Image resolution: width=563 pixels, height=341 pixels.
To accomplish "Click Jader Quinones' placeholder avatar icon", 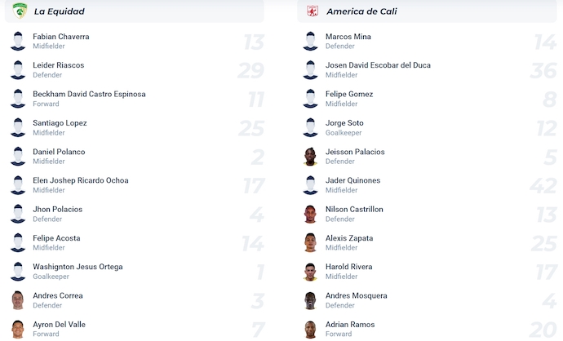I will (311, 185).
